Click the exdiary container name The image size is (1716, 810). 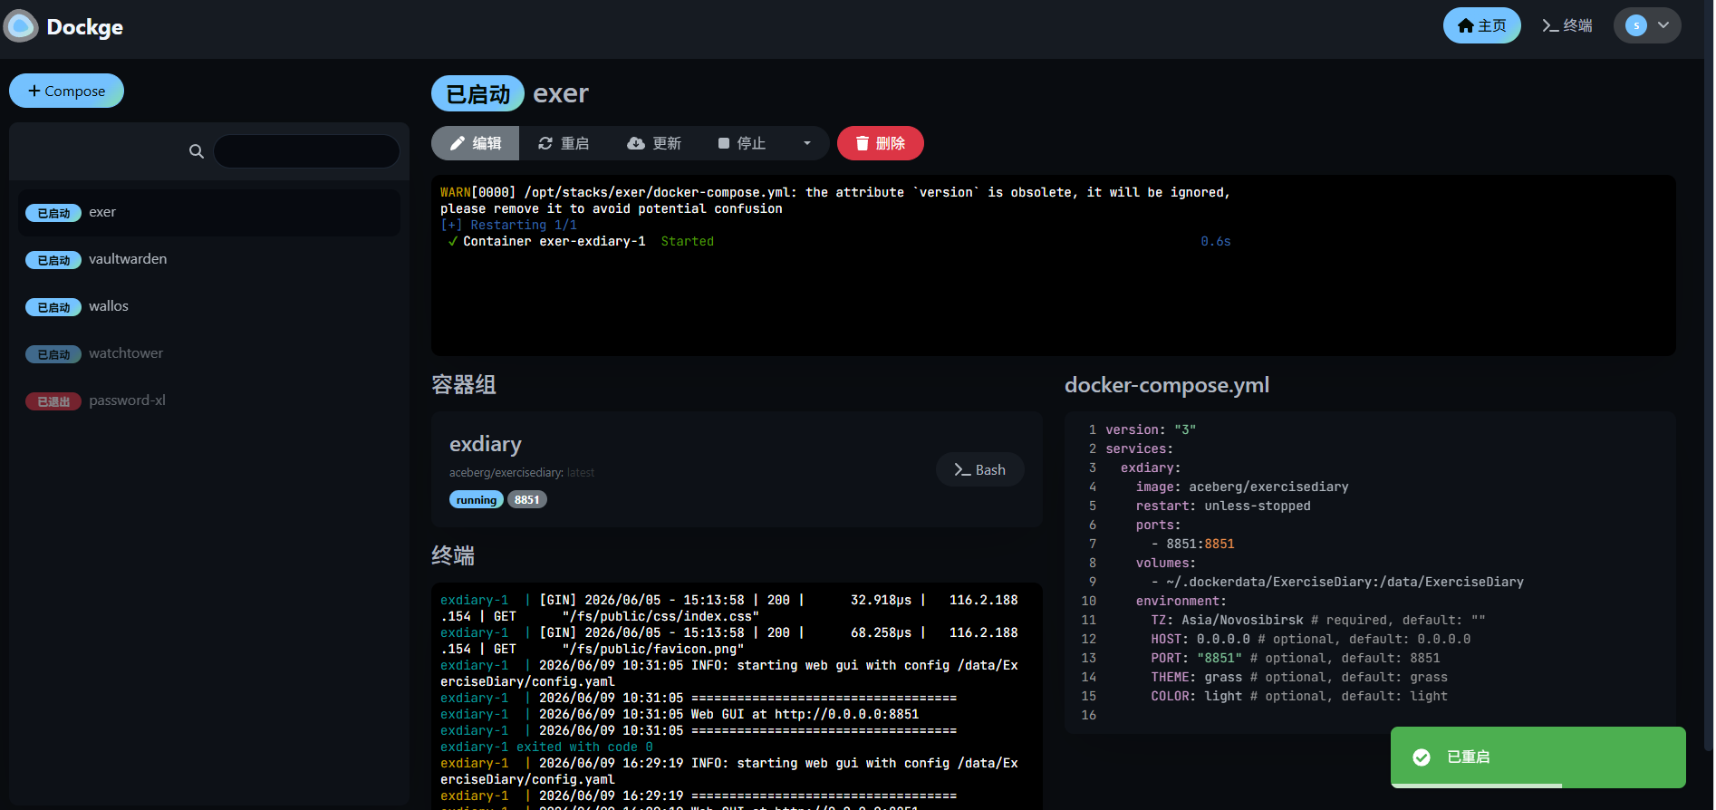tap(486, 444)
